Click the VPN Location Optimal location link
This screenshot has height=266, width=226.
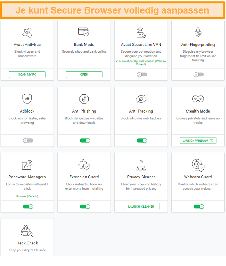point(141,63)
